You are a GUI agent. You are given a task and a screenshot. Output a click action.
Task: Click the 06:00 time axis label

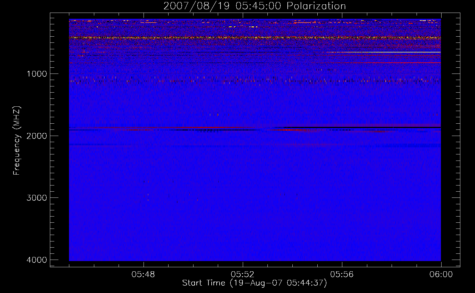pos(441,275)
